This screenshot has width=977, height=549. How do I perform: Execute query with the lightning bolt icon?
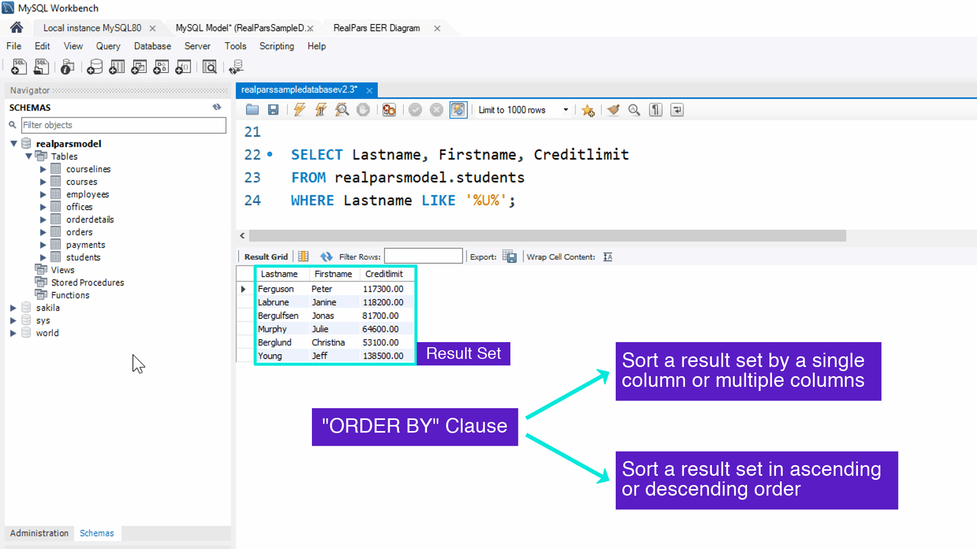coord(300,110)
